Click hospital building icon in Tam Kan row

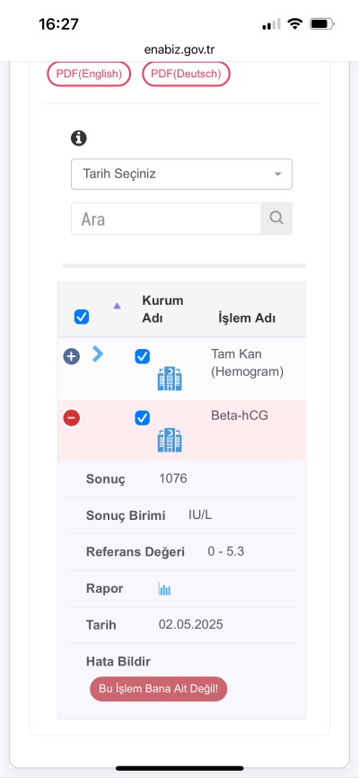(x=170, y=379)
